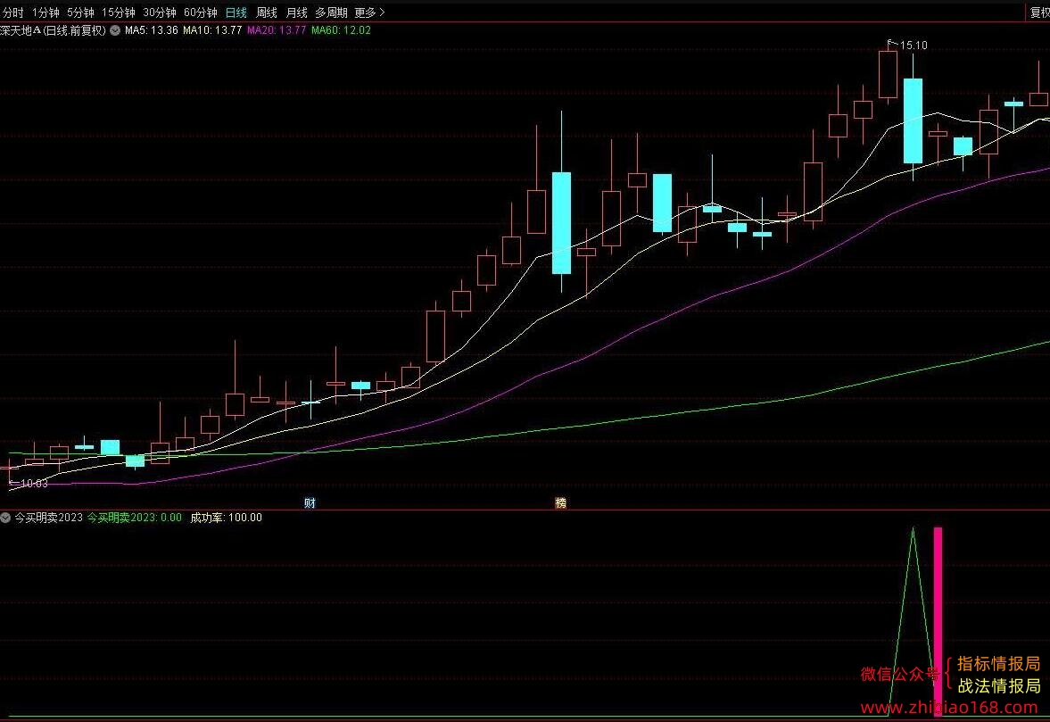Click the 复权 adjustment button
The width and height of the screenshot is (1050, 722).
coord(1039,12)
